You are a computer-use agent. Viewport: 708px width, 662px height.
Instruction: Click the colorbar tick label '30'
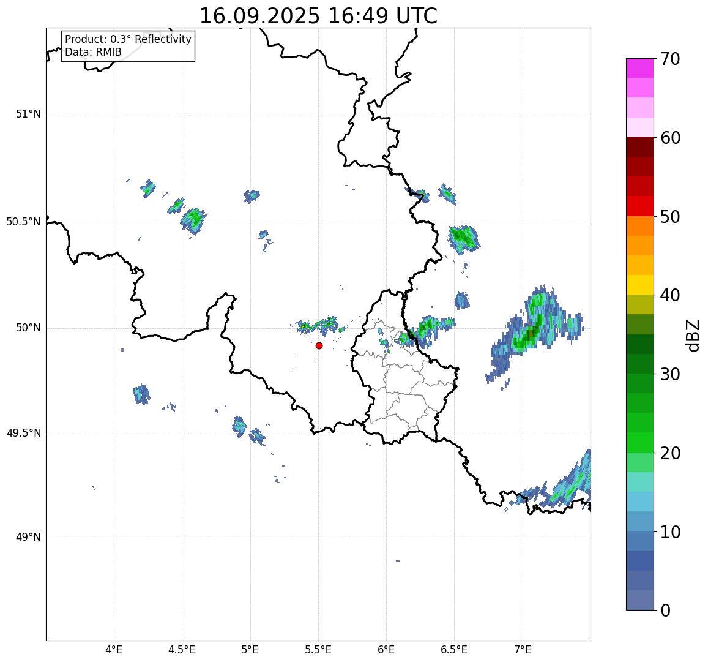670,374
